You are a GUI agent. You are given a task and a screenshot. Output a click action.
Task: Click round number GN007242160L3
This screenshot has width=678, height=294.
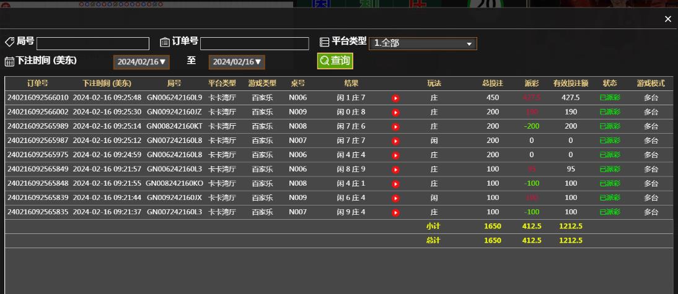tap(174, 212)
